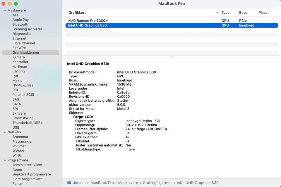Open Apple Pay sidebar item

pos(20,20)
